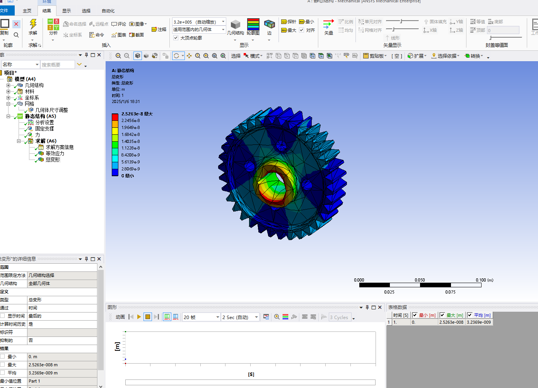Show the 最大 (Maximum) value tag
Screen dimensions: 538x388
[289, 30]
